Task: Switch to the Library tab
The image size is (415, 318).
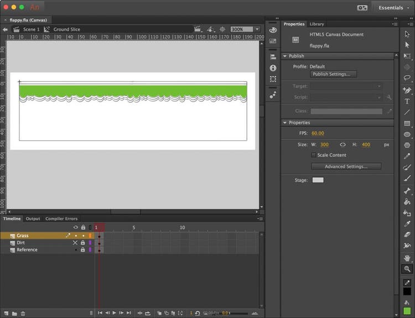Action: tap(317, 24)
